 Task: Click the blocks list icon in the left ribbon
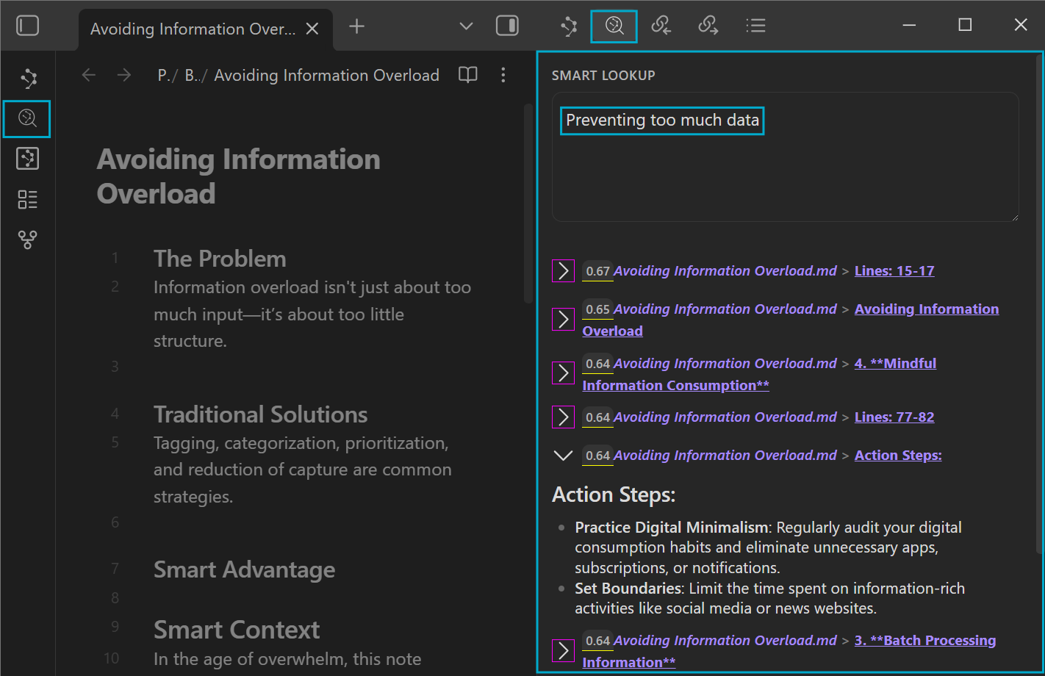[27, 199]
